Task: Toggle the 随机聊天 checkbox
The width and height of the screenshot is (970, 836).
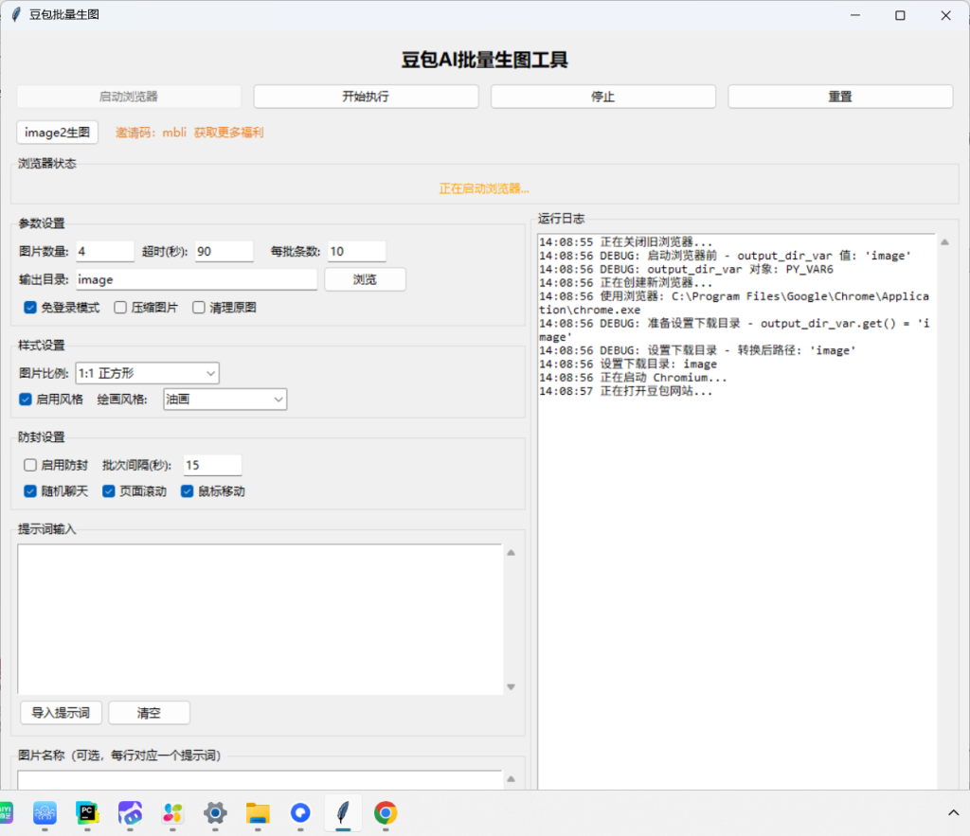Action: pyautogui.click(x=30, y=491)
